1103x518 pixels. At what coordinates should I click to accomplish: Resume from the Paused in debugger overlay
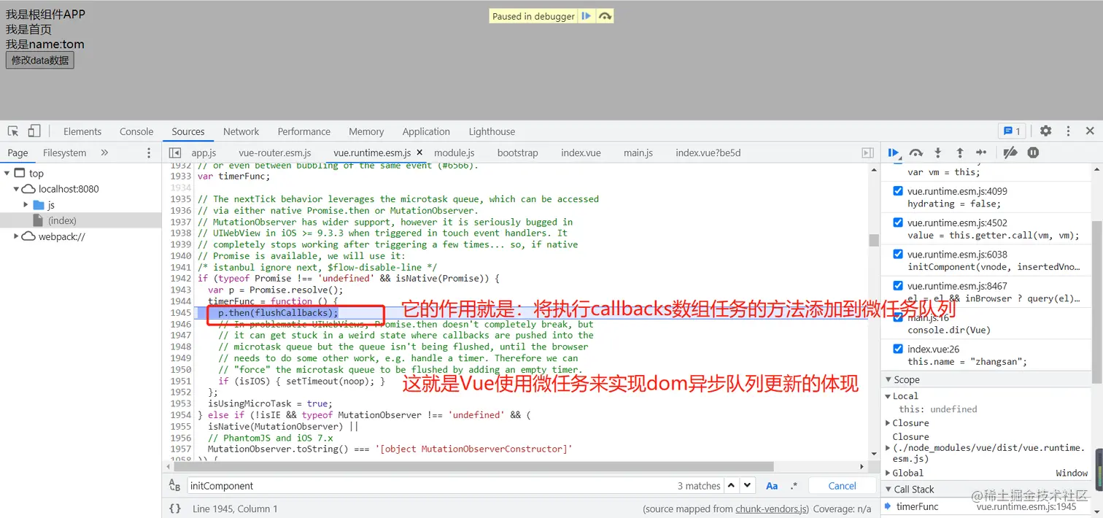(586, 16)
